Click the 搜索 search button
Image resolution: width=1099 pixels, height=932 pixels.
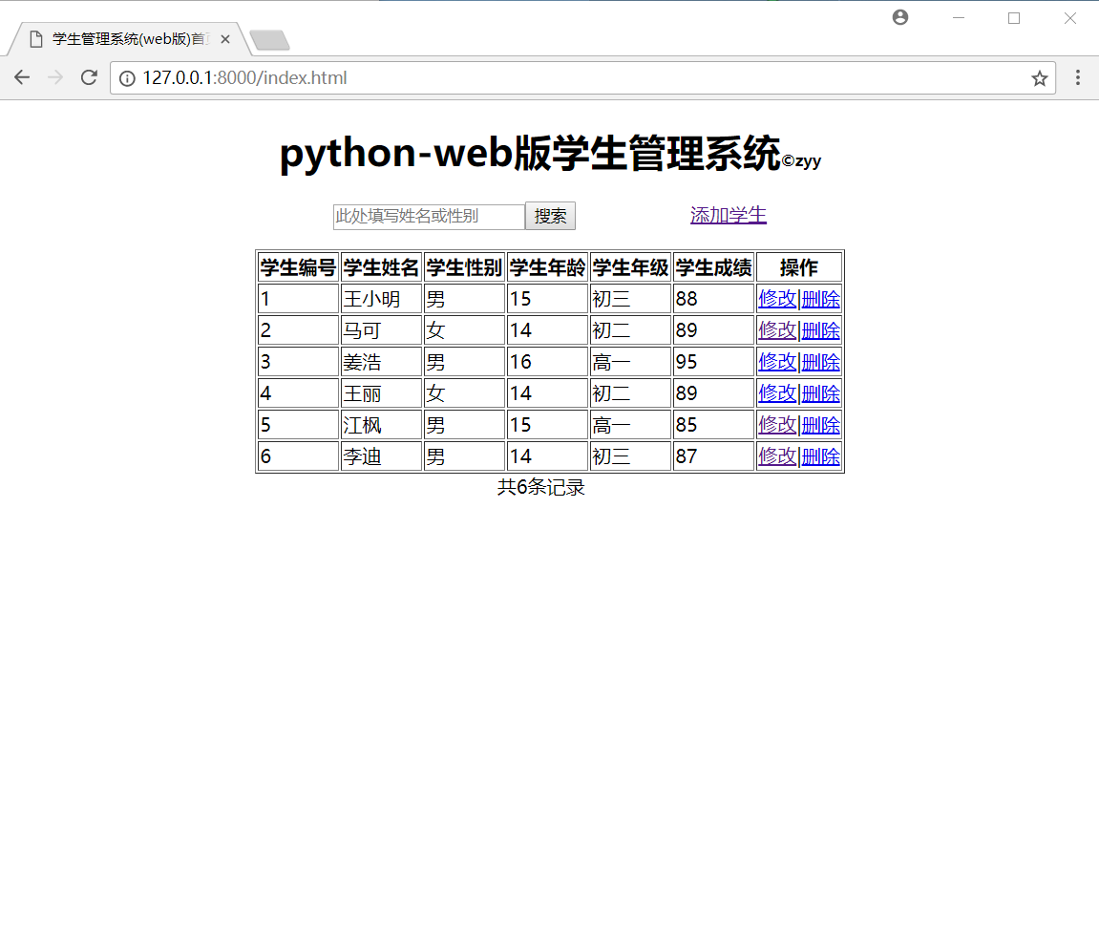[x=550, y=216]
